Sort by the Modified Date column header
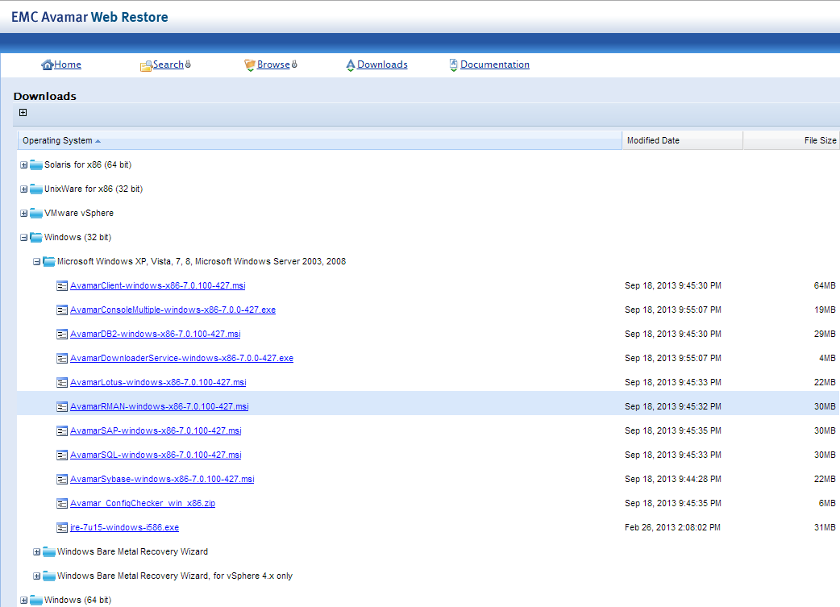 pos(683,140)
